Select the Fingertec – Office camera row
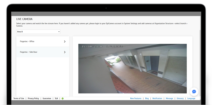The height and width of the screenshot is (105, 212). 43,41
